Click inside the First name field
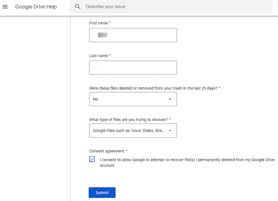Image resolution: width=278 pixels, height=201 pixels. [x=133, y=35]
